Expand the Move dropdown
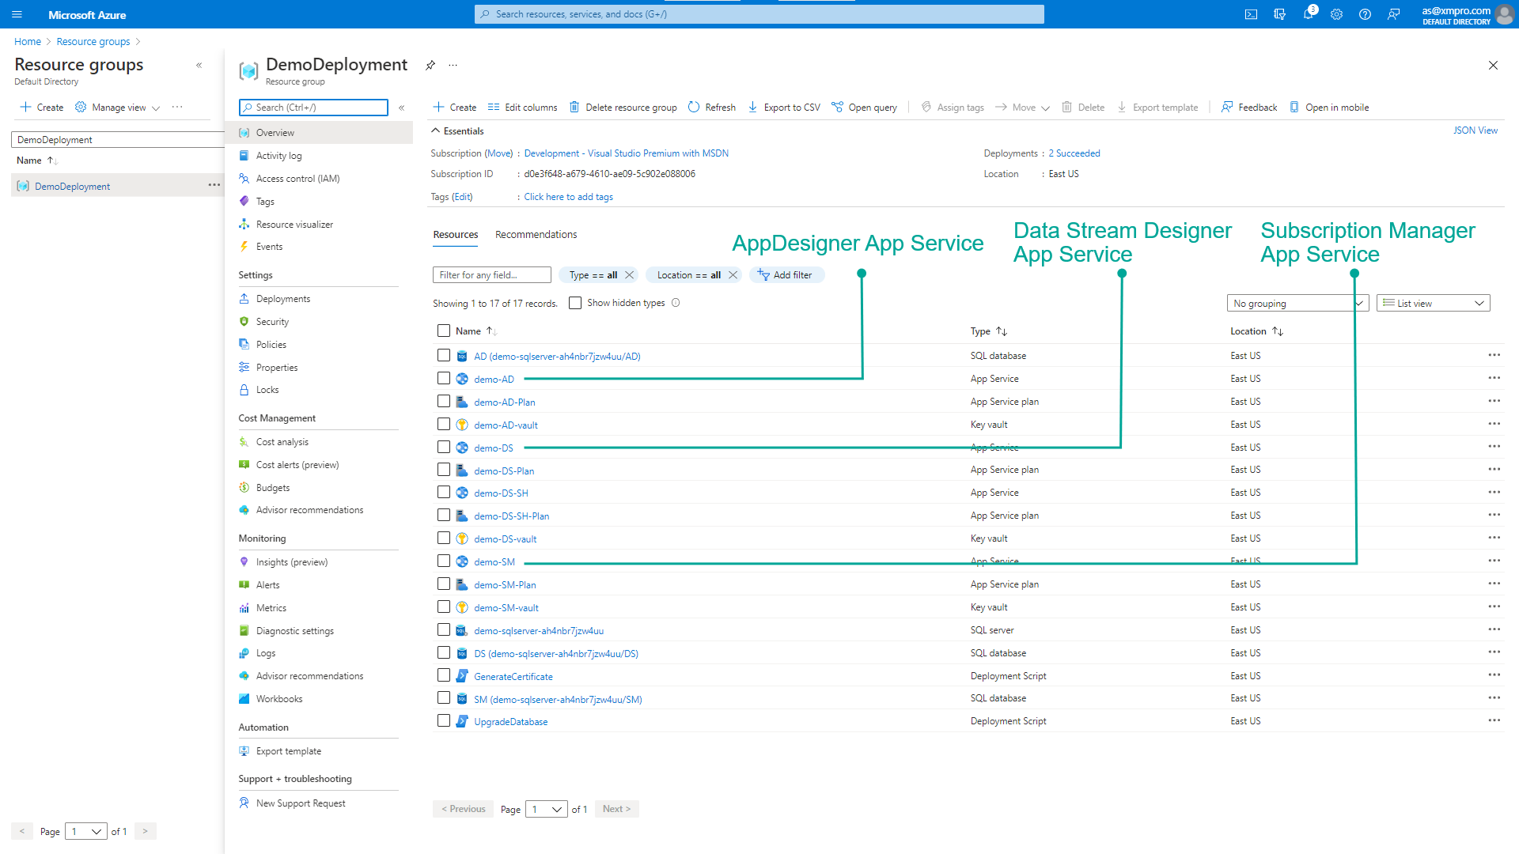 1022,108
